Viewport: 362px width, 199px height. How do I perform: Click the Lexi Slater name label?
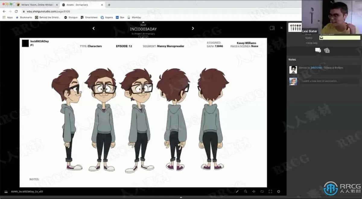coord(310,31)
